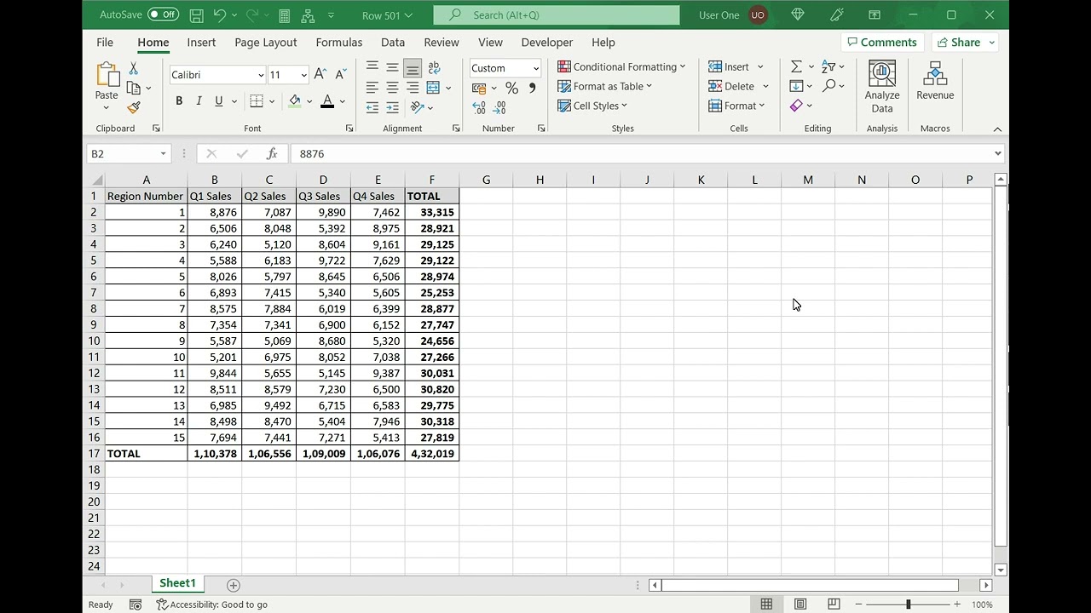The height and width of the screenshot is (613, 1091).
Task: Open the font name Calibri dropdown
Action: coord(261,75)
